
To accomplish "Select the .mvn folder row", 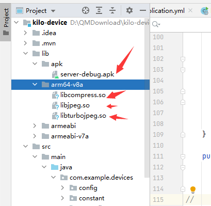I will point(80,43).
